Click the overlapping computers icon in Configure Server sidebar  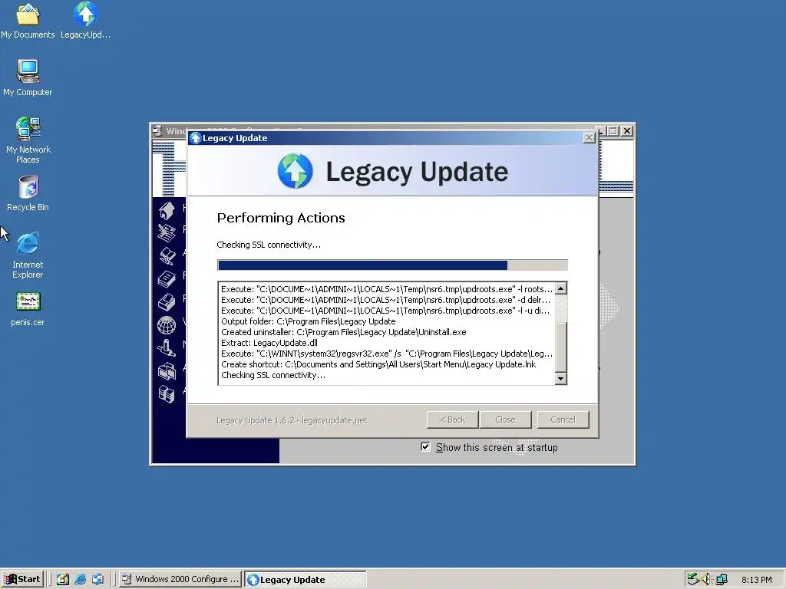click(x=167, y=371)
